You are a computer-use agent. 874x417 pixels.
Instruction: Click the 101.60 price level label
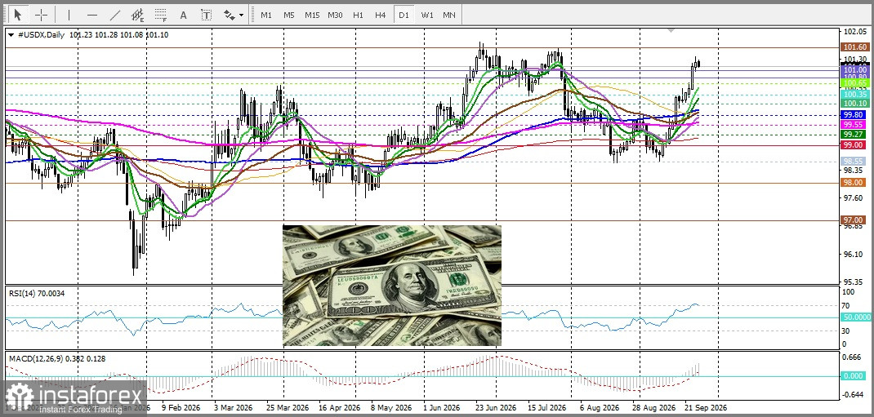(x=855, y=48)
